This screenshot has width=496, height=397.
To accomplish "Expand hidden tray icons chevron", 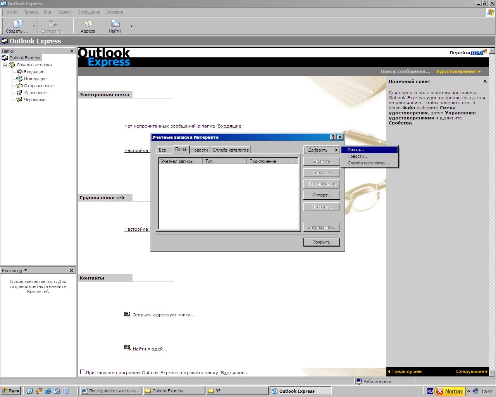I will pos(469,391).
